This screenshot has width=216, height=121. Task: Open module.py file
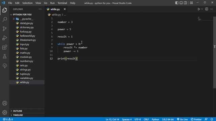coord(27,57)
